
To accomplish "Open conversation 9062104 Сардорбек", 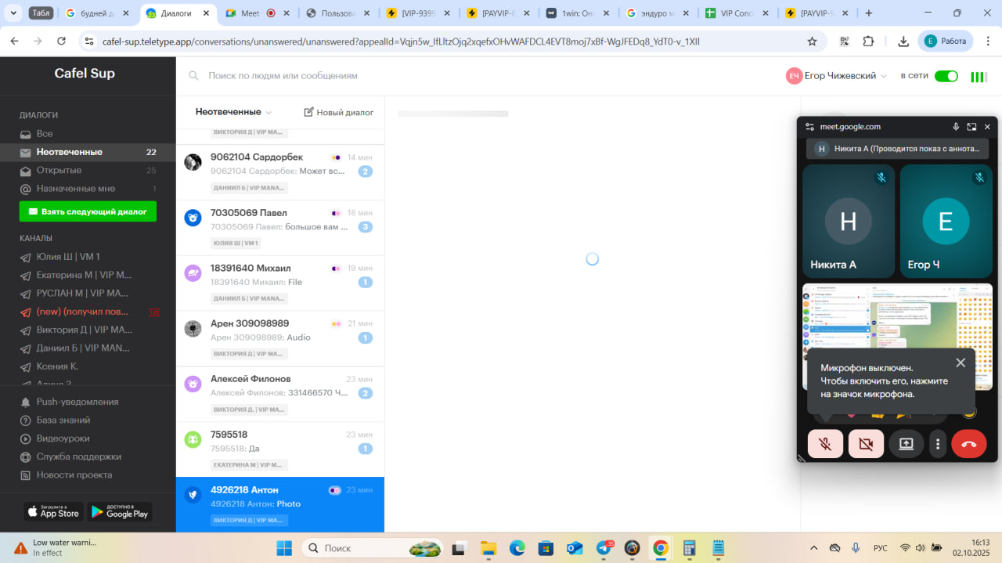I will [280, 172].
